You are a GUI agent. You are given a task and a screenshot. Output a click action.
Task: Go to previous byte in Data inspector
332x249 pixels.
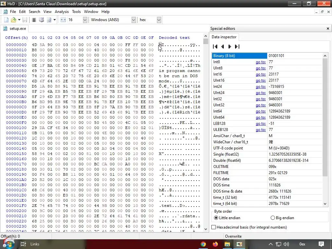(x=222, y=47)
